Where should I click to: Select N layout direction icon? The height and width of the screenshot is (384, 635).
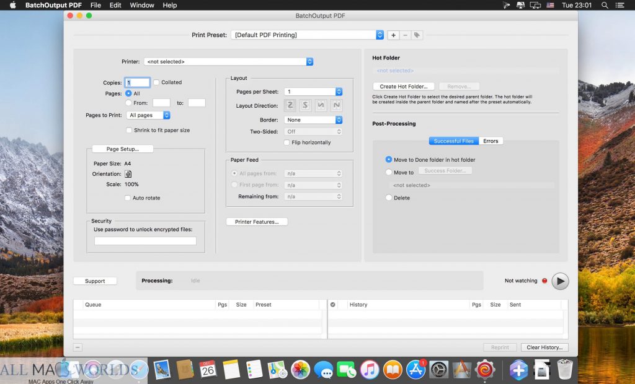click(x=336, y=106)
